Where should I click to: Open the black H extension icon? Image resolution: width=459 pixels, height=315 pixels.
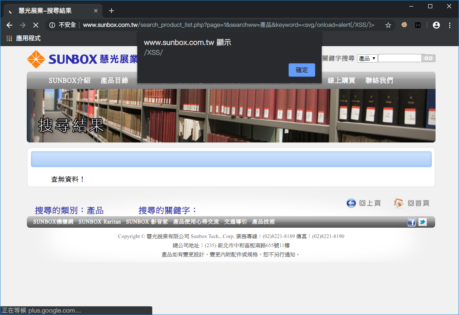click(418, 25)
